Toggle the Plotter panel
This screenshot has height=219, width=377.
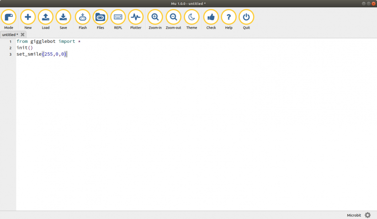click(136, 17)
